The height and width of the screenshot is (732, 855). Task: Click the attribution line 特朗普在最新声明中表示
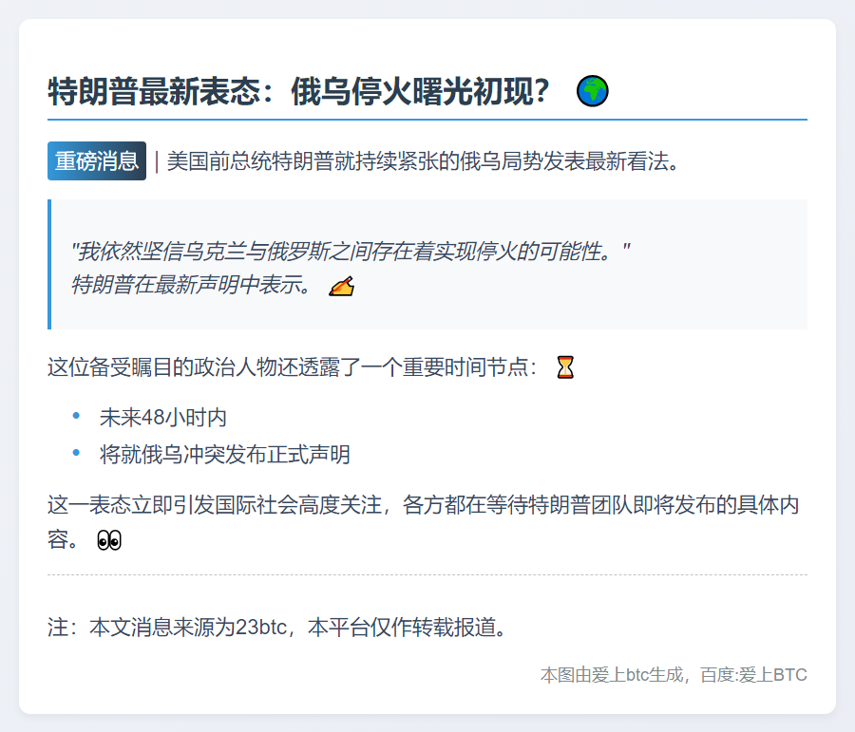[190, 285]
